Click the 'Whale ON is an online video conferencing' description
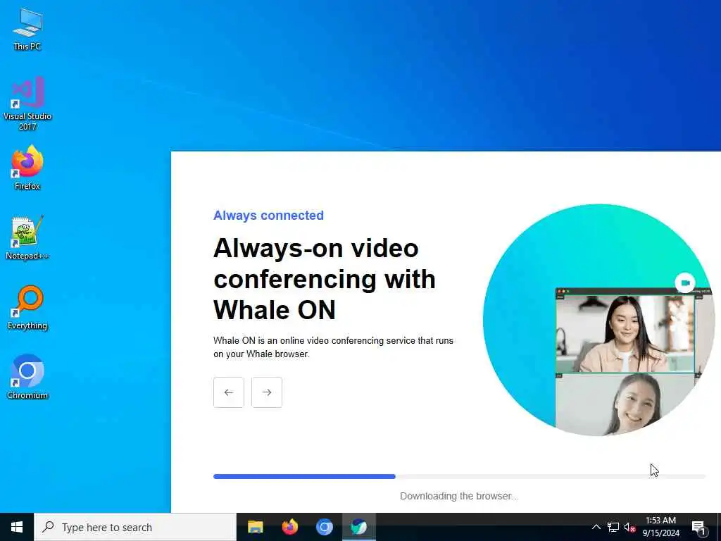 point(333,347)
